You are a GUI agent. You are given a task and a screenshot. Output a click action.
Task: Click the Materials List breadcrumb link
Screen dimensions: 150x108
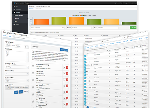32,9
